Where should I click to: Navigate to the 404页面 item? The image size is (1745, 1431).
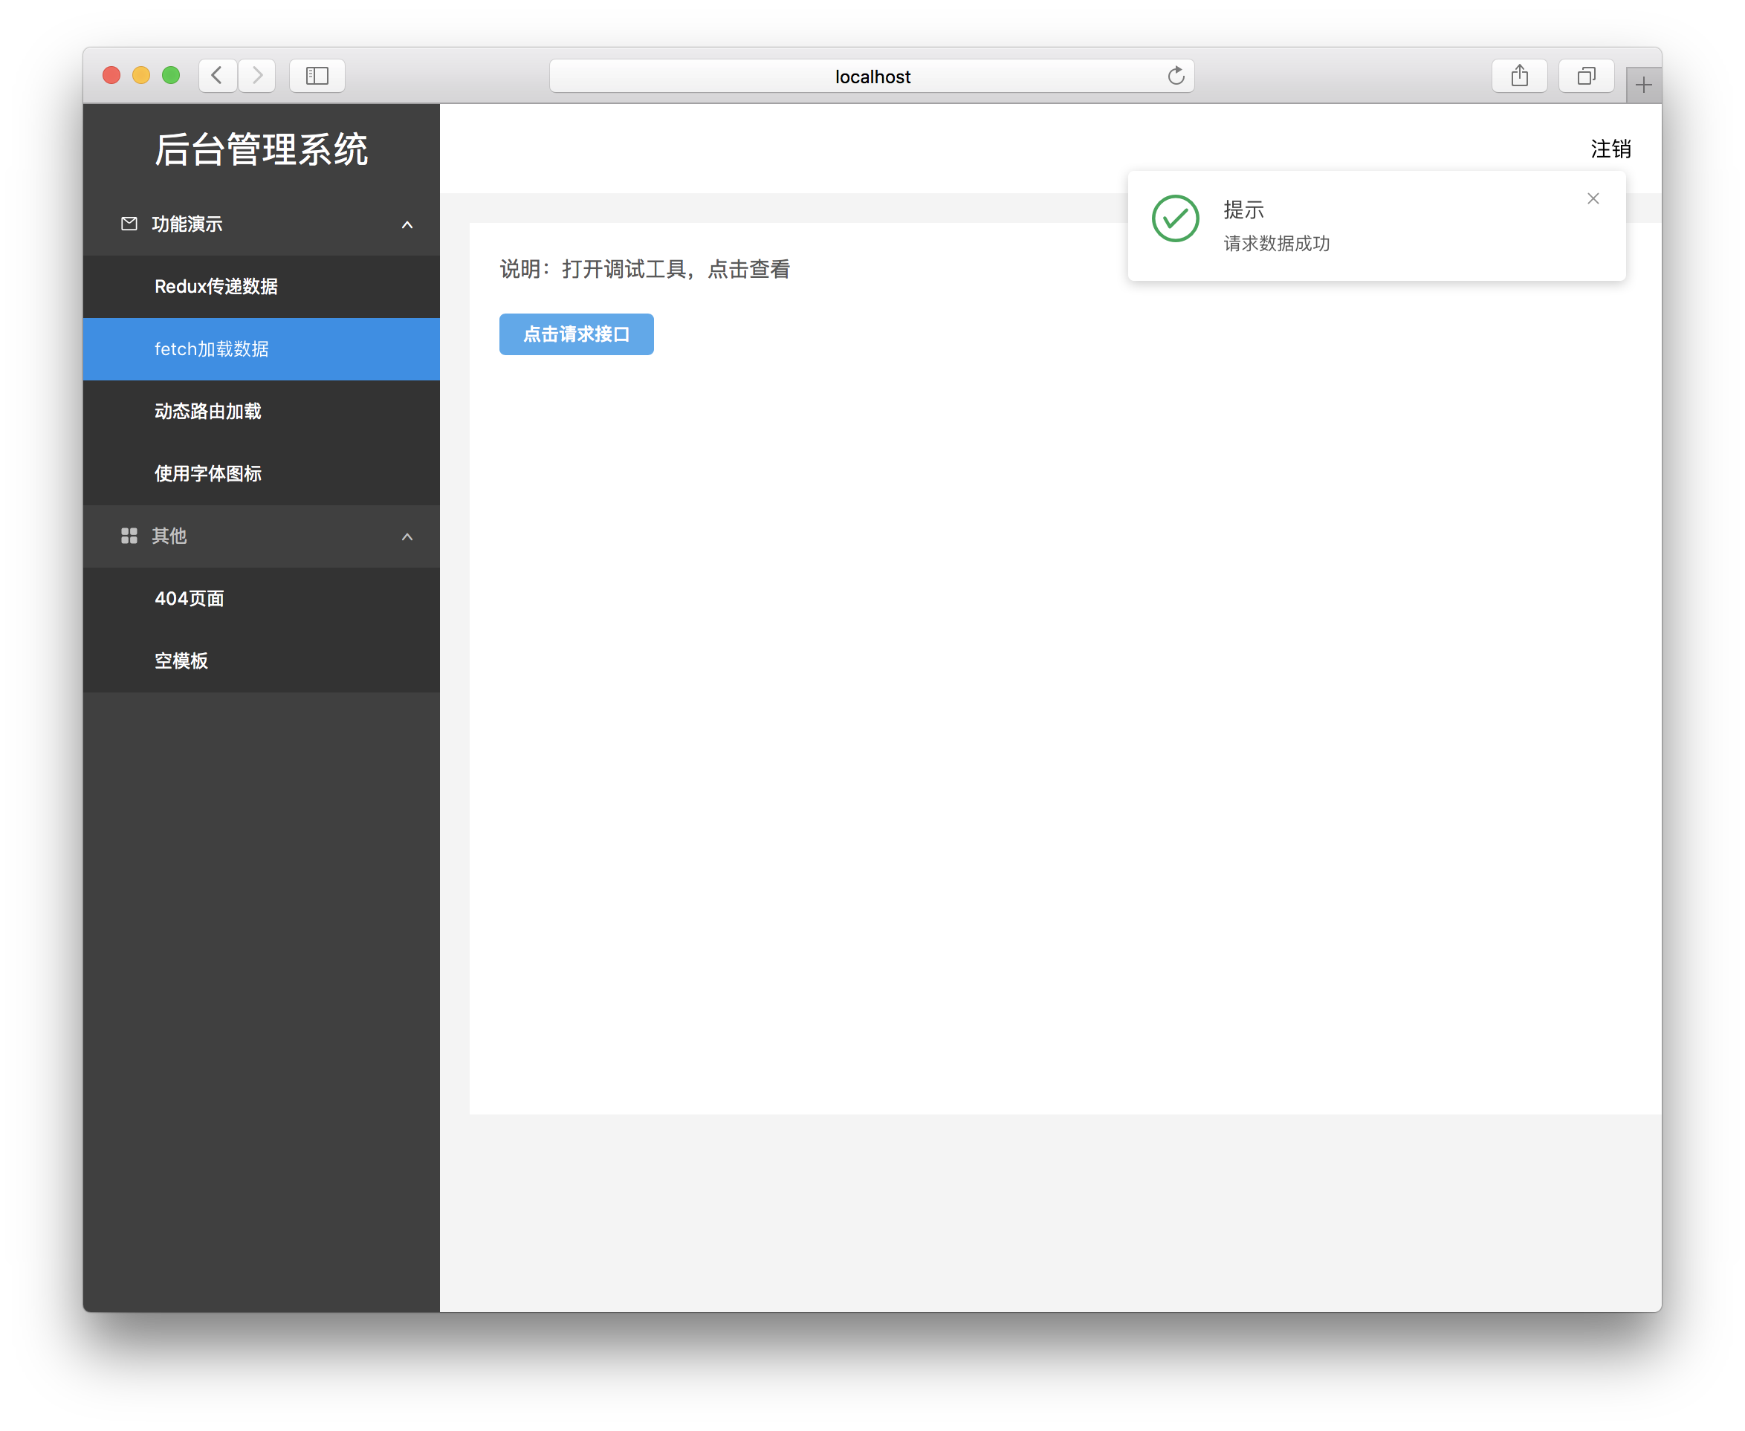point(190,598)
